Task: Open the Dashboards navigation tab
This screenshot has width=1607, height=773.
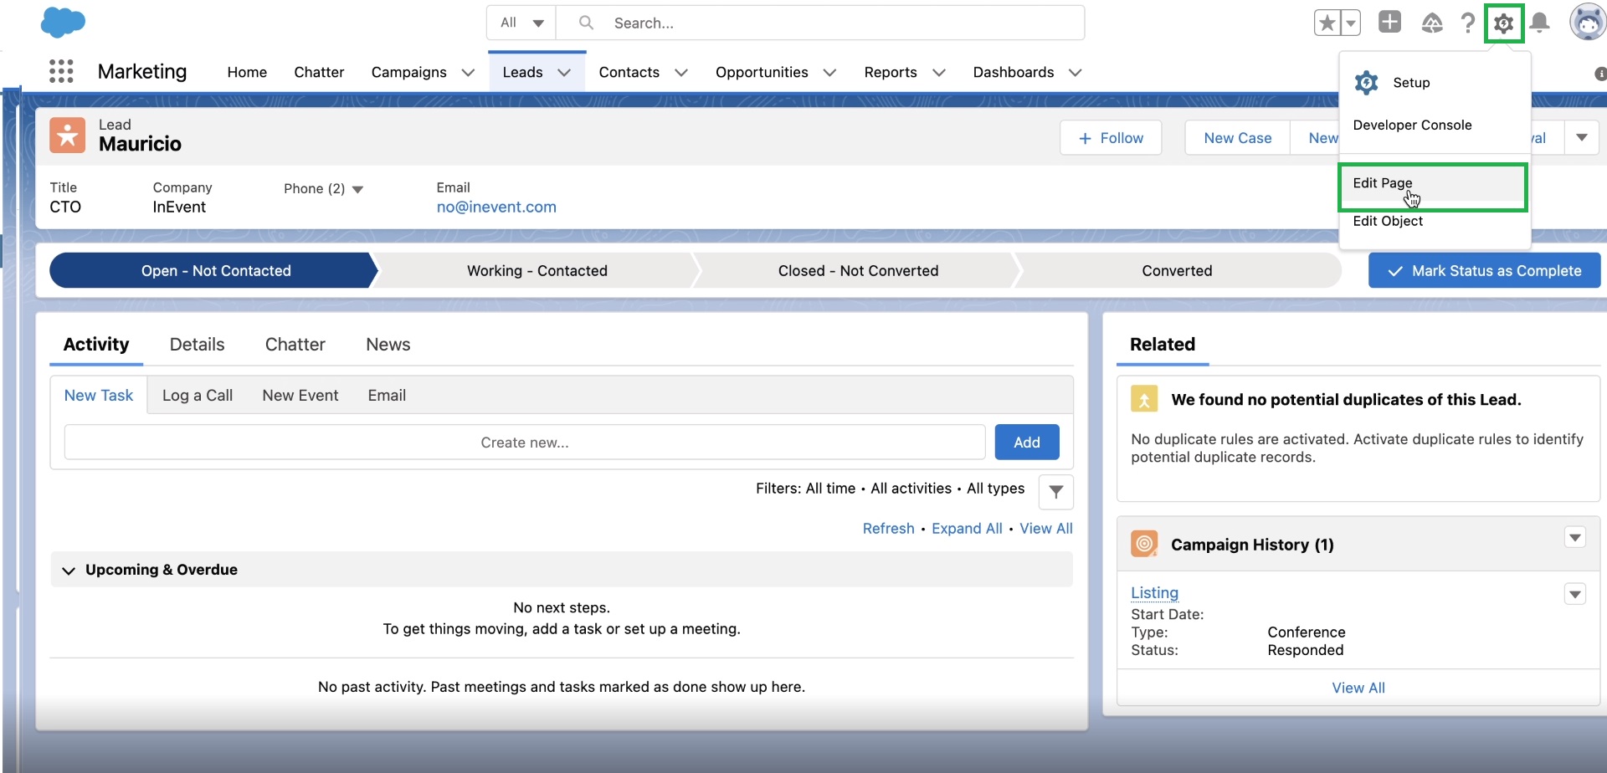Action: [1013, 72]
